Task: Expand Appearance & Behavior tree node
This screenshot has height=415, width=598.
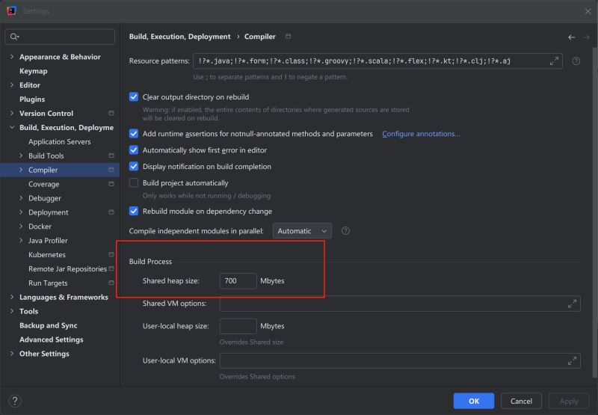Action: pyautogui.click(x=11, y=57)
